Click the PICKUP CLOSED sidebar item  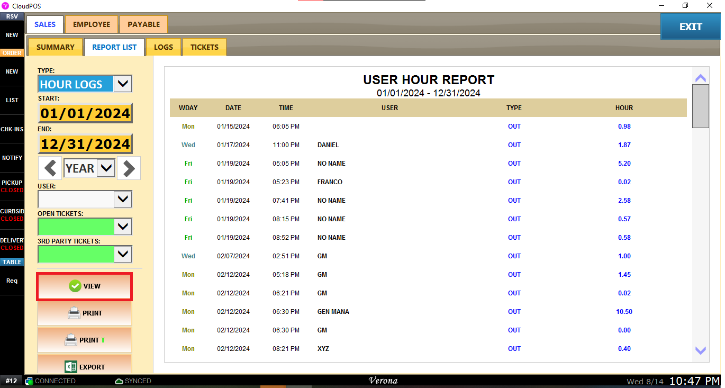pyautogui.click(x=12, y=186)
